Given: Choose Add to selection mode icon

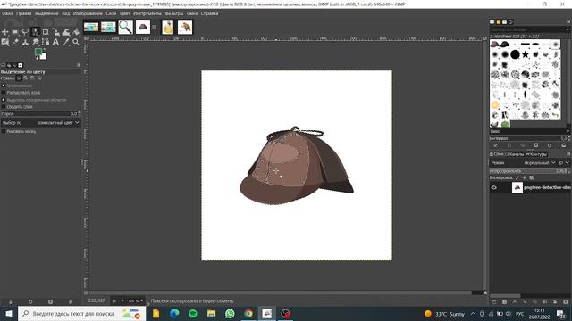Looking at the screenshot, I should pyautogui.click(x=26, y=78).
